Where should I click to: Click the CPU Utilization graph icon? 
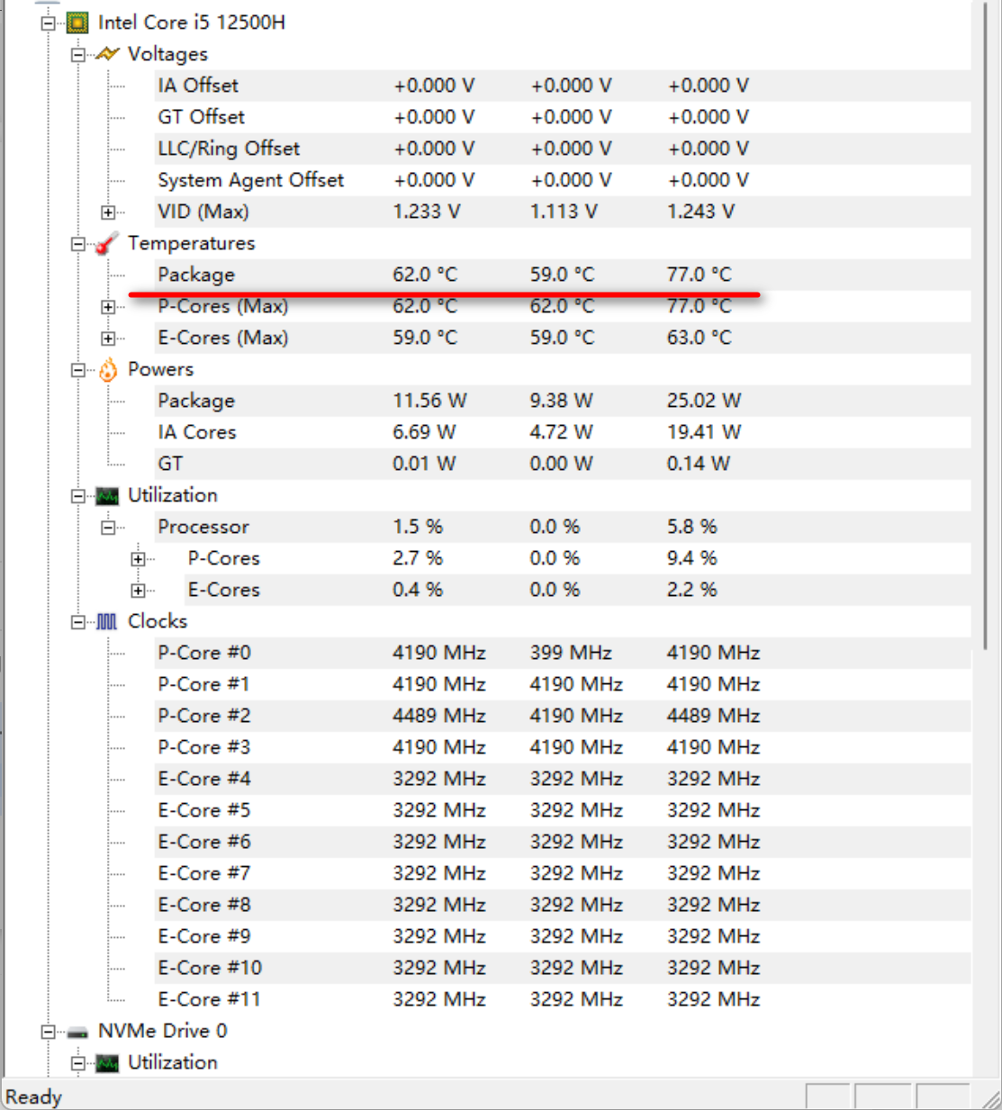click(107, 495)
